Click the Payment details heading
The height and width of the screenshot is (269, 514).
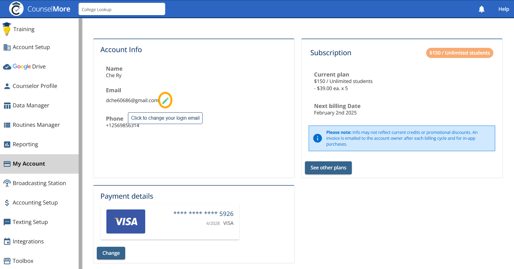127,196
